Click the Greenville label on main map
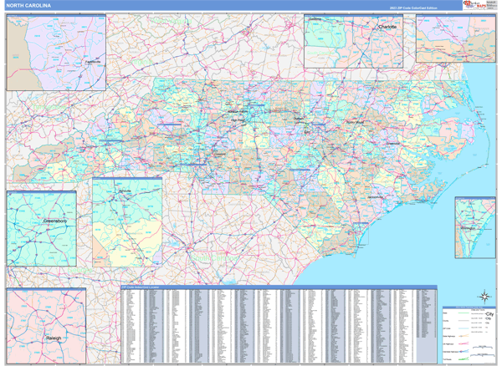Viewport: 502px width, 366px height. [x=393, y=144]
